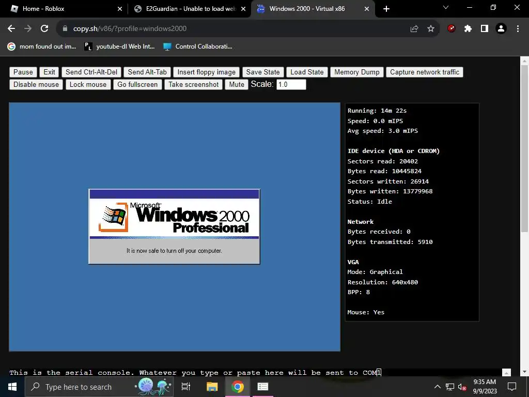This screenshot has width=529, height=397.
Task: Share this page via share icon
Action: (x=414, y=29)
